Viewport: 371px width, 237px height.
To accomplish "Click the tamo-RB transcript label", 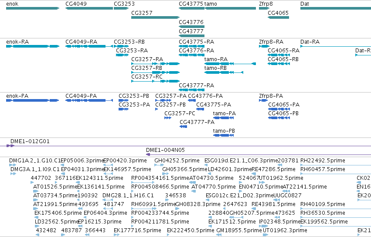I will 215,68.
